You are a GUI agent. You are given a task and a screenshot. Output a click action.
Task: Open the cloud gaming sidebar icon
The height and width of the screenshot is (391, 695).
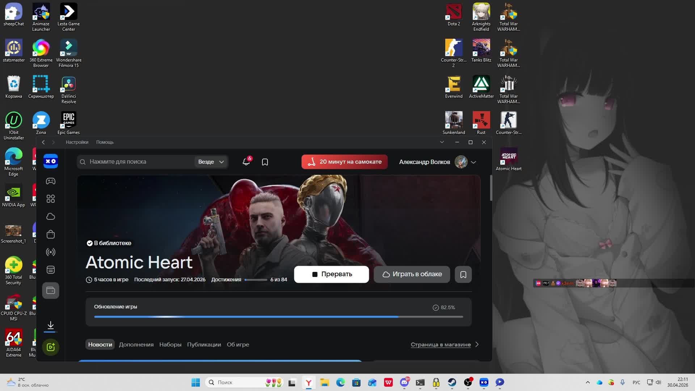tap(51, 216)
